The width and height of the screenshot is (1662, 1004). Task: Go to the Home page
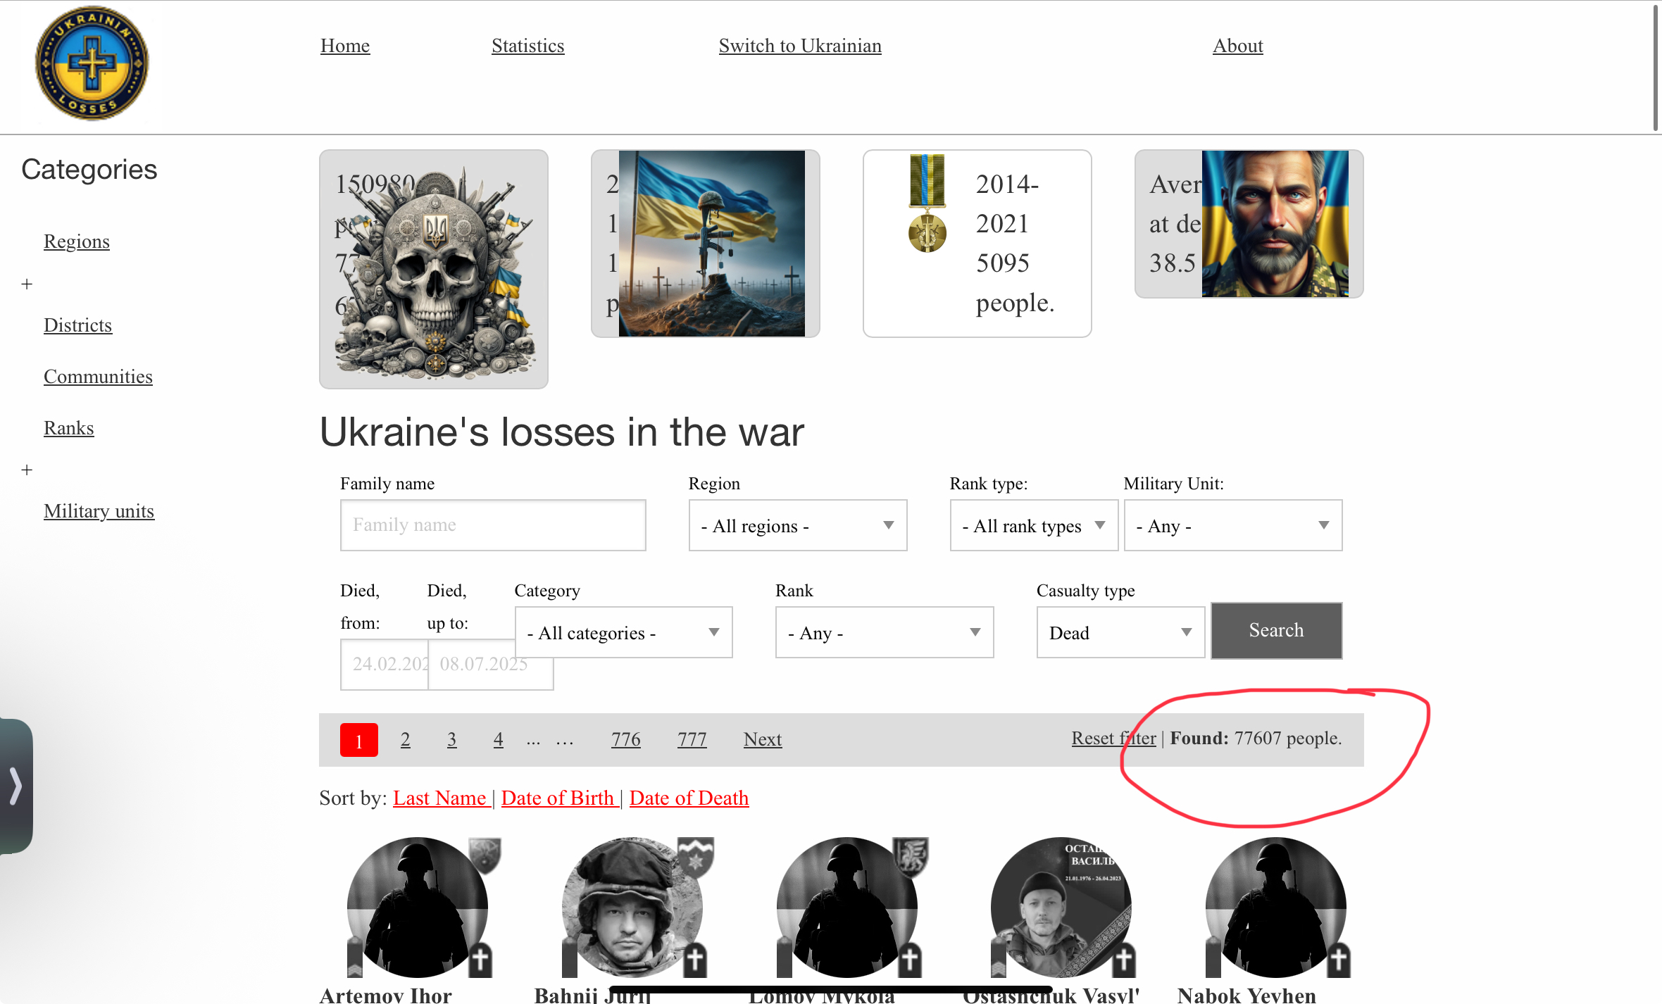(x=345, y=46)
